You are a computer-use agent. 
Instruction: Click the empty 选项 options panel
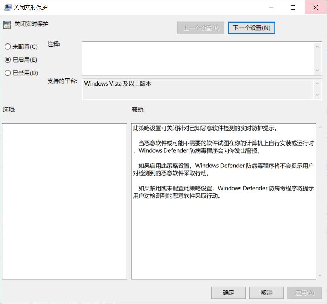tap(64, 200)
